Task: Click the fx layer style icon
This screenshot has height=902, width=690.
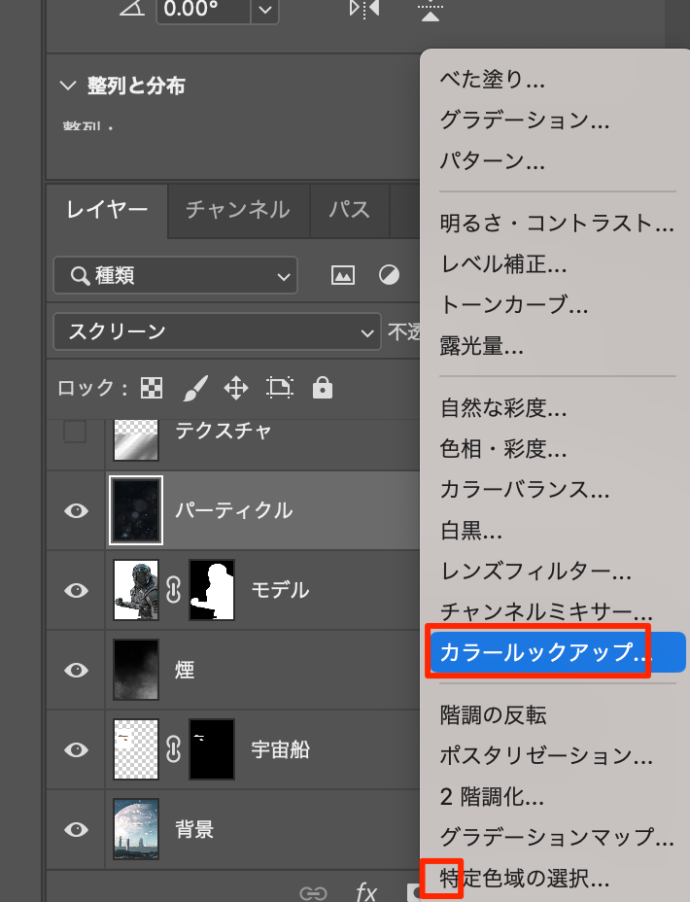Action: 366,892
